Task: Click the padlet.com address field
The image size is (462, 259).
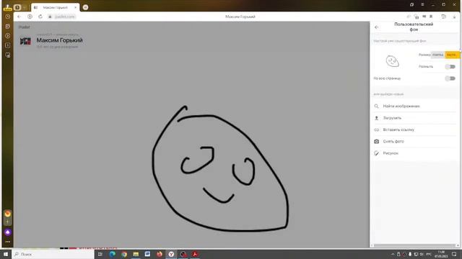Action: [x=65, y=17]
